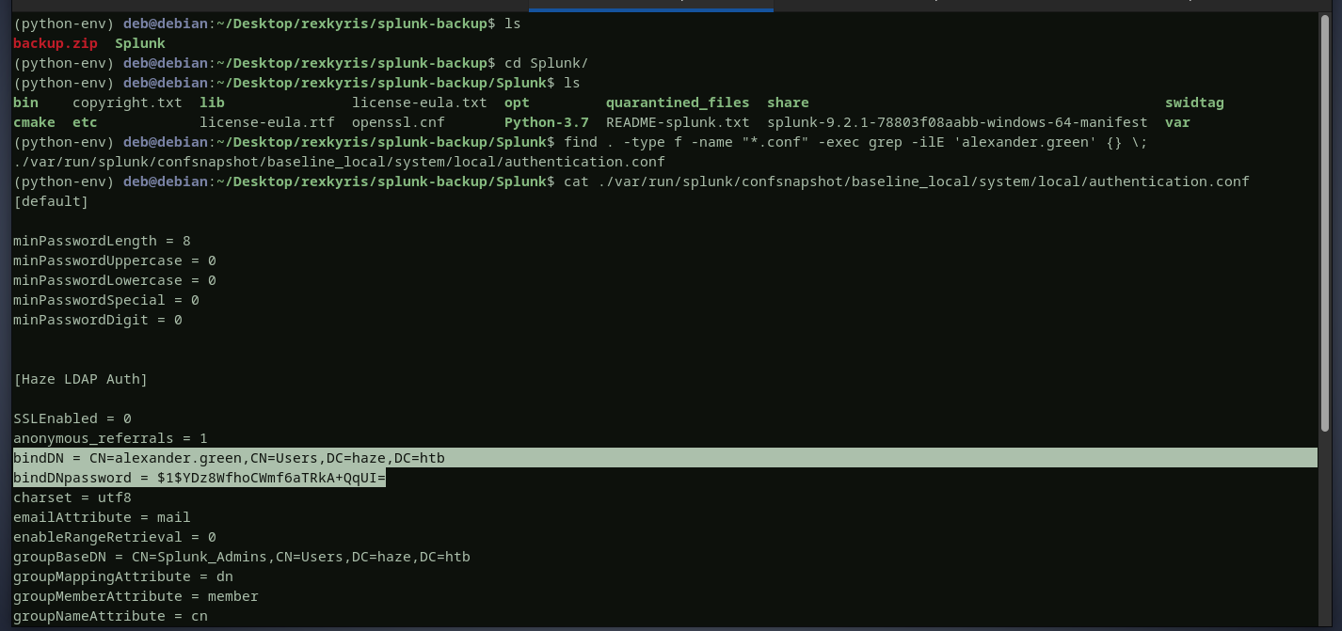Select the active terminal tab with the blue underline
Viewport: 1342px width, 631px height.
point(650,5)
